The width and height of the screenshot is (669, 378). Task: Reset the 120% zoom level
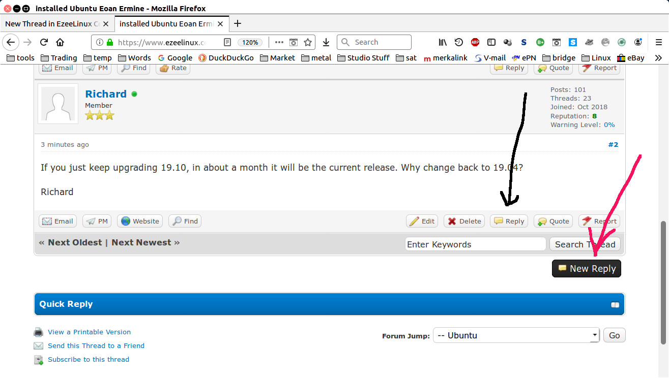tap(250, 42)
